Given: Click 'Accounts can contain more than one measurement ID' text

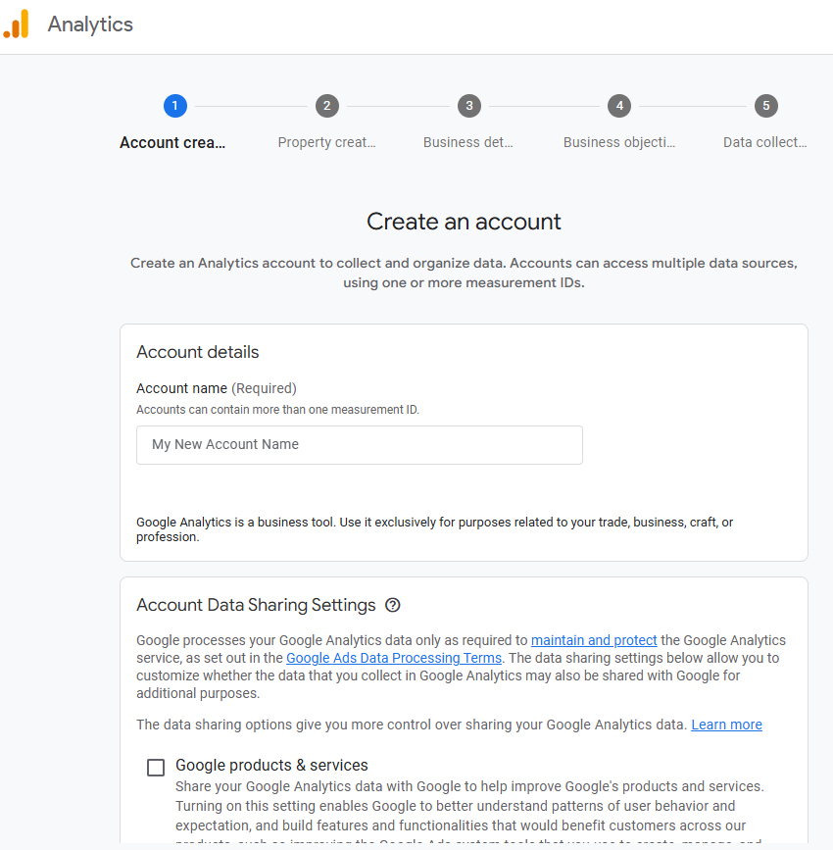Looking at the screenshot, I should (277, 410).
